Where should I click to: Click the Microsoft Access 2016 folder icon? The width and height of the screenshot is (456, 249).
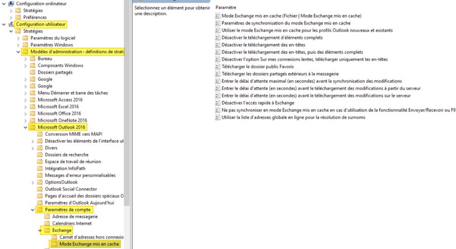(32, 99)
